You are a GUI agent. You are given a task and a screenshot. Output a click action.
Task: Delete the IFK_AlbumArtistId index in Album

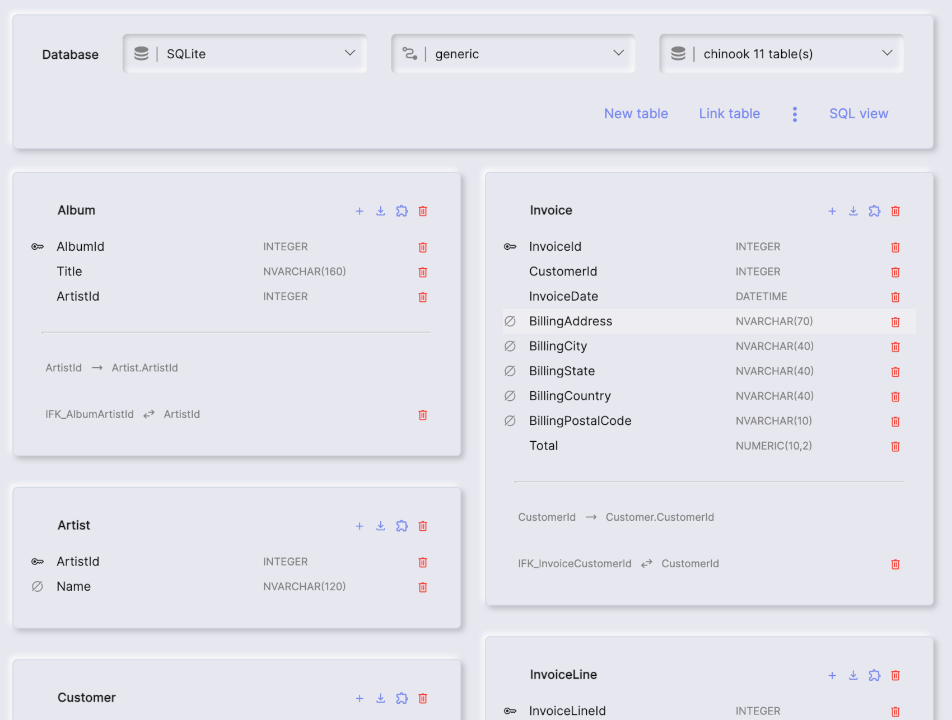(423, 415)
